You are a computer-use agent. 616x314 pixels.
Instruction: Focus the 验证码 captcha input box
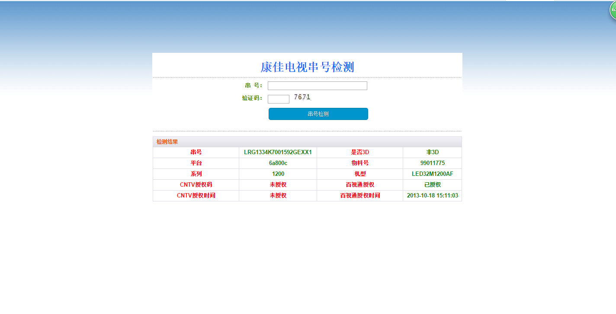(279, 99)
